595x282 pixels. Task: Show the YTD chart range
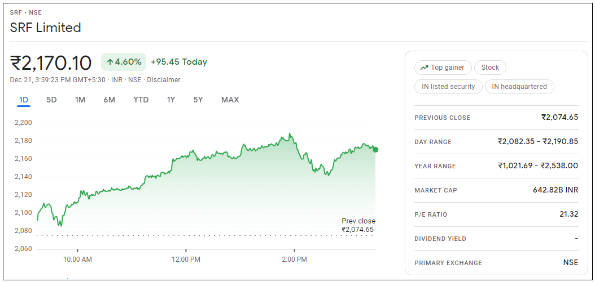click(141, 100)
